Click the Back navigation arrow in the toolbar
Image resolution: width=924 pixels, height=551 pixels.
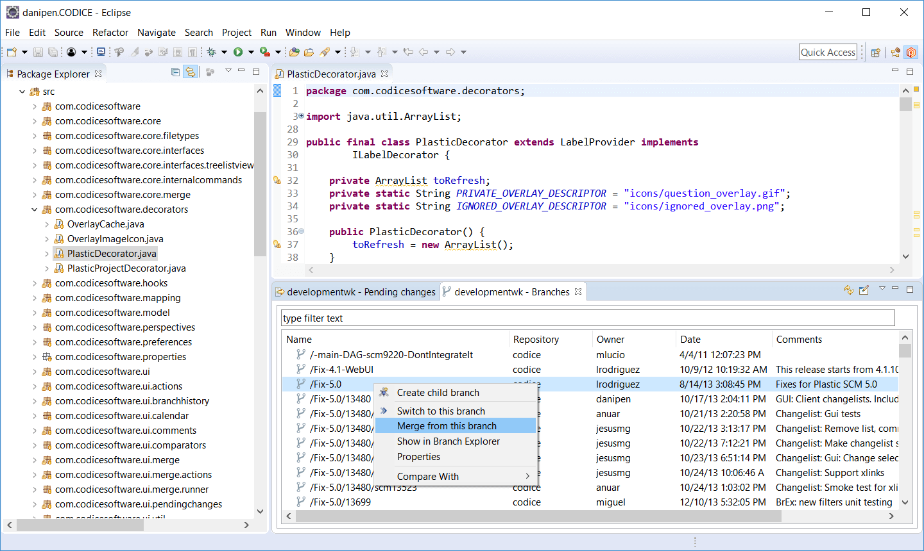pos(423,52)
